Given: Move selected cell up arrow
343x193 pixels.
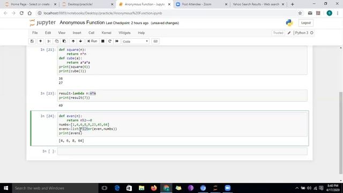Looking at the screenshot, I should click(x=73, y=41).
